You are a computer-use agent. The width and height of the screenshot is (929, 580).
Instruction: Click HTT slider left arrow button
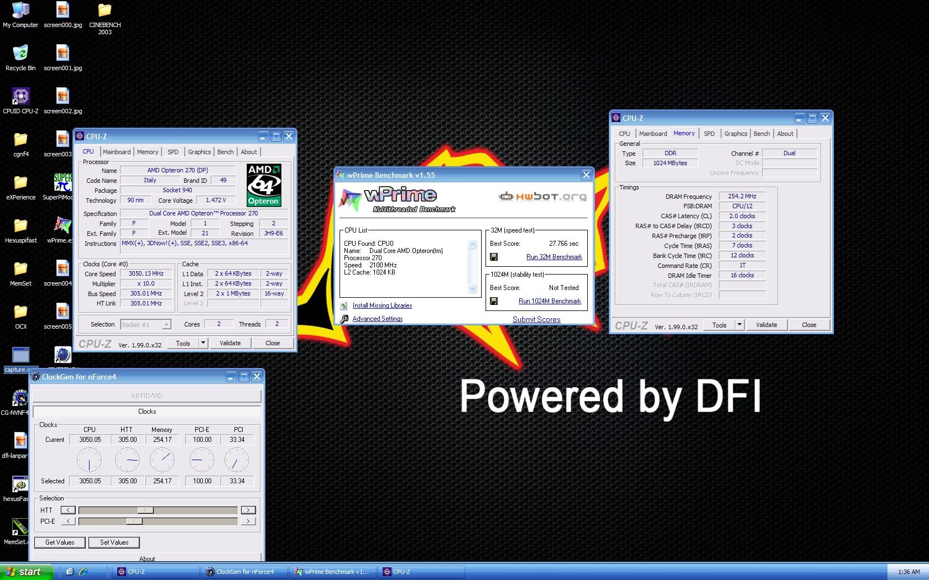pos(68,510)
